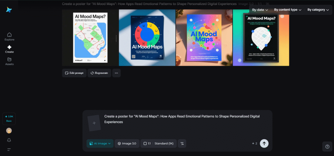Click the sidebar collapse menu icon

(9, 149)
